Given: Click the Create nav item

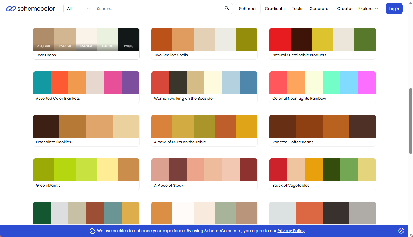Looking at the screenshot, I should pos(344,9).
